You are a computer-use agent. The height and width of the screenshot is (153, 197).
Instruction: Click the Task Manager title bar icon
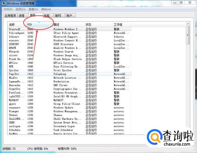point(4,3)
